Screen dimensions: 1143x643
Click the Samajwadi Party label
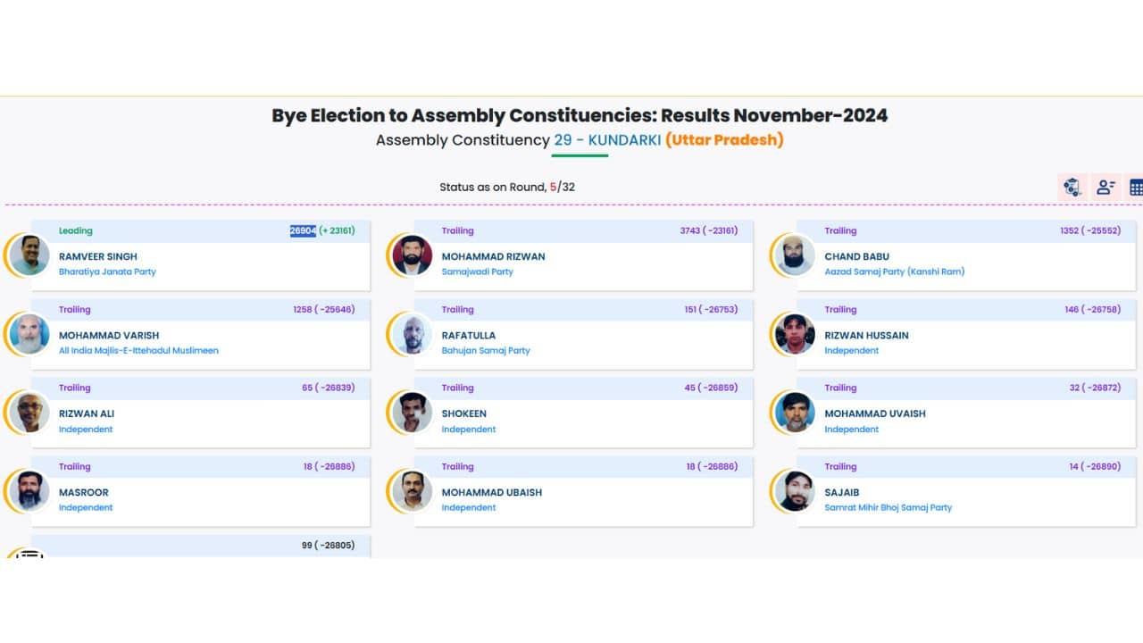pos(477,271)
